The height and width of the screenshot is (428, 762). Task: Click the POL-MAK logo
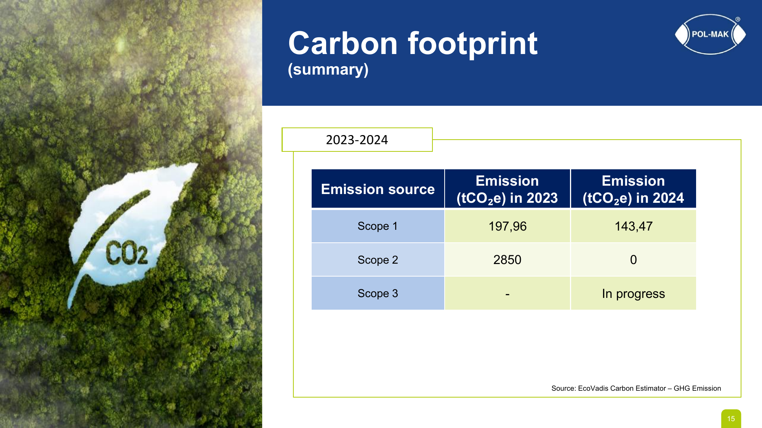[x=710, y=34]
